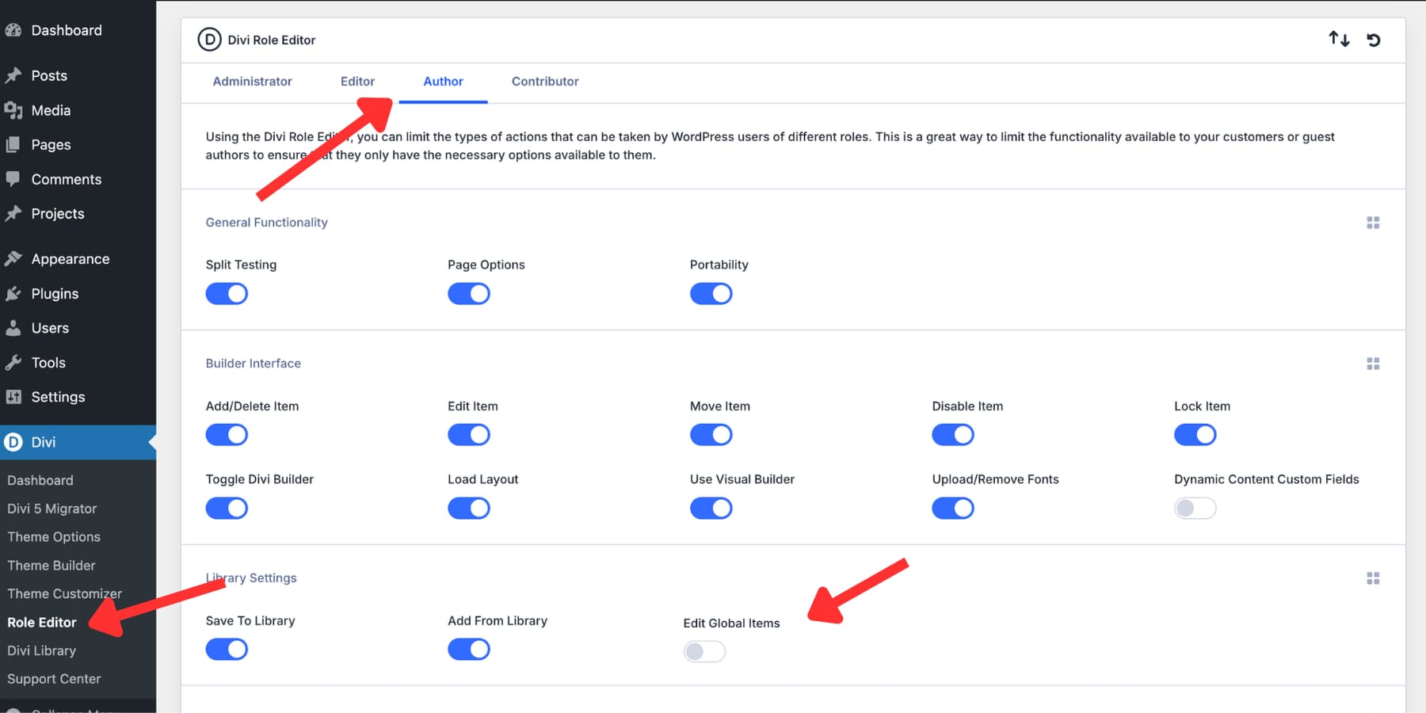Select the Plugins sidebar icon
The width and height of the screenshot is (1426, 713).
click(14, 293)
